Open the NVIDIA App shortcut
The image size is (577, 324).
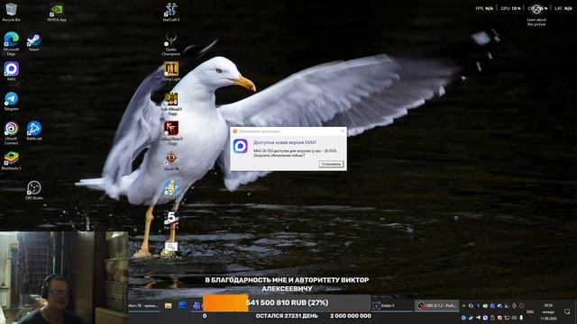[57, 12]
